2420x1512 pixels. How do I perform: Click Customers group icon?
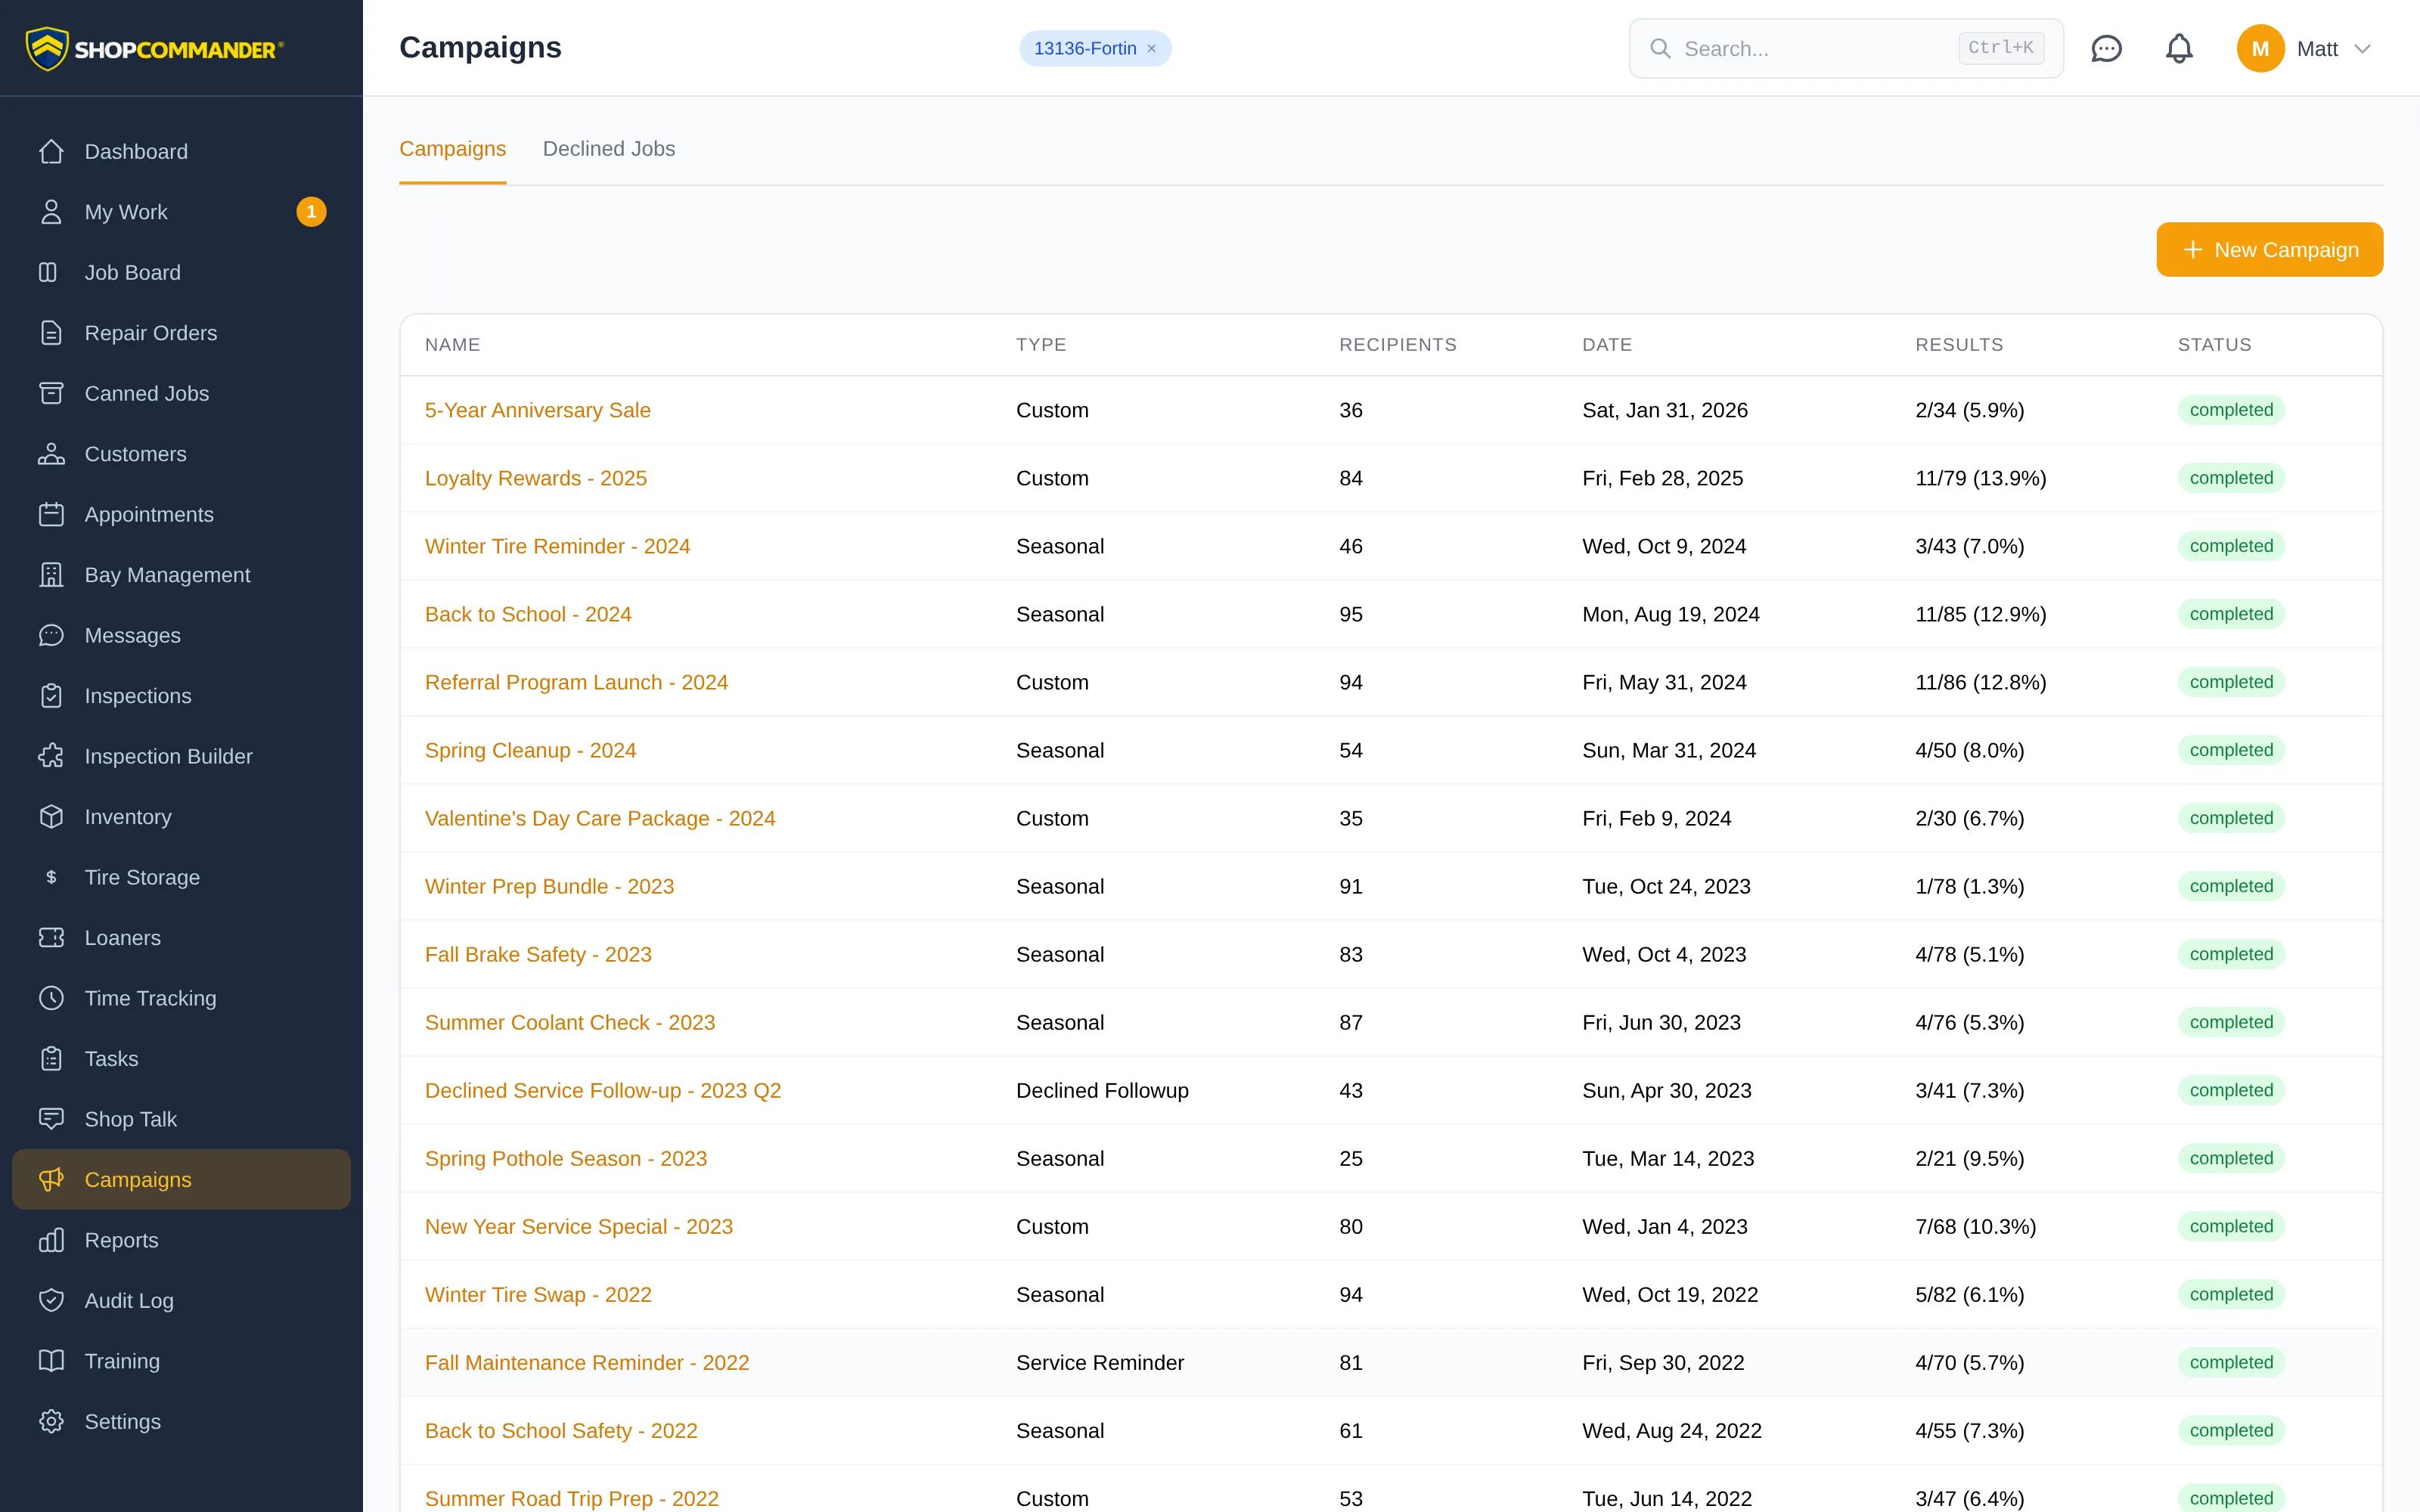[x=51, y=454]
